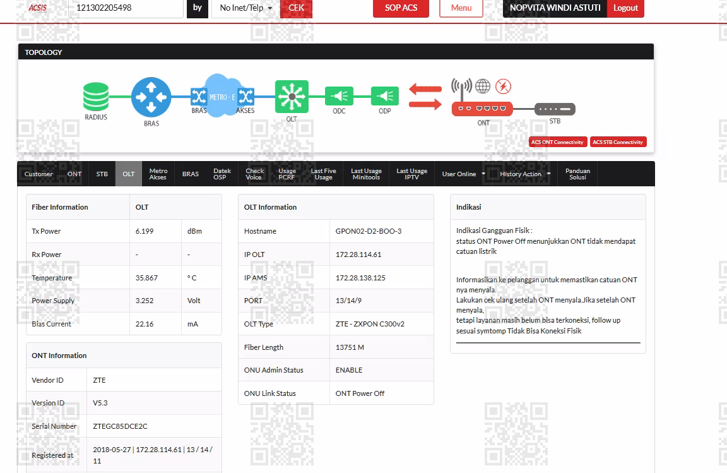727x473 pixels.
Task: Click the Vendor ID value ZTE
Action: 99,380
